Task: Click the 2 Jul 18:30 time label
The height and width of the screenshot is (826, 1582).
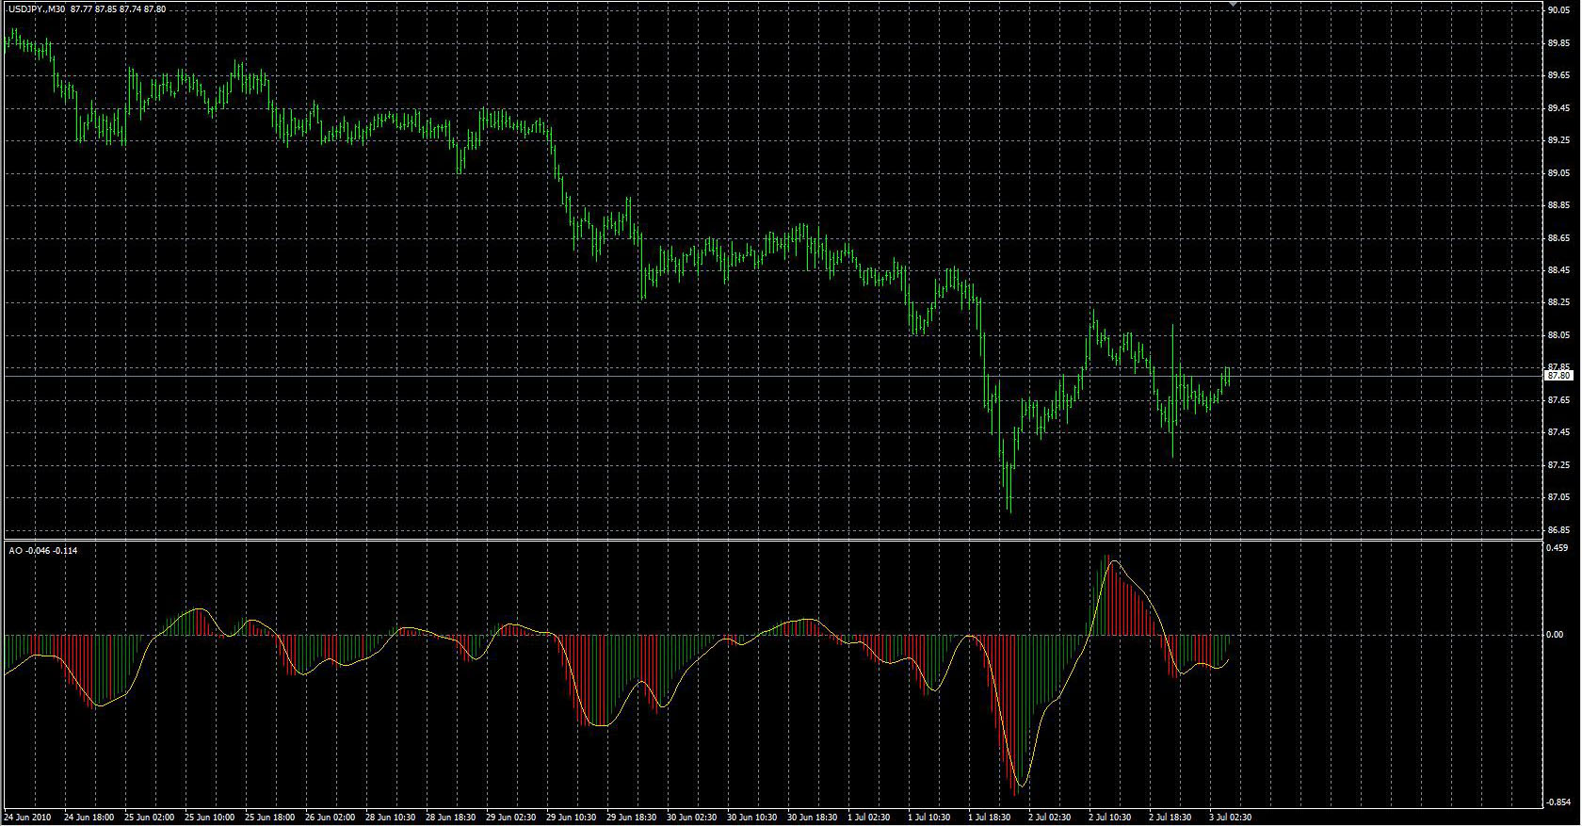Action: coord(1171,818)
